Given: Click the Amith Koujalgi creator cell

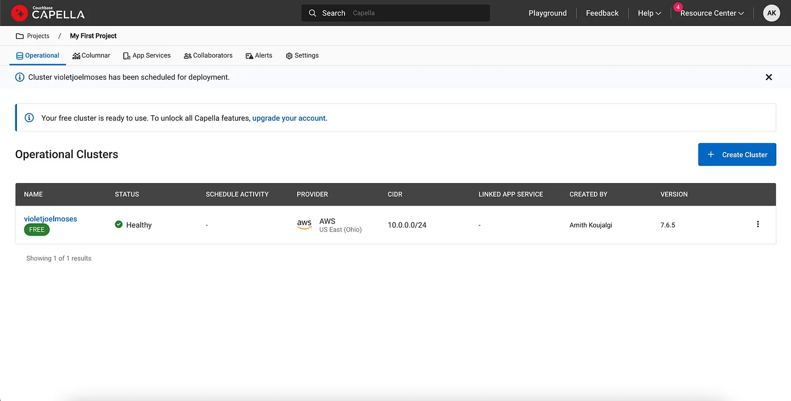Looking at the screenshot, I should coord(591,225).
